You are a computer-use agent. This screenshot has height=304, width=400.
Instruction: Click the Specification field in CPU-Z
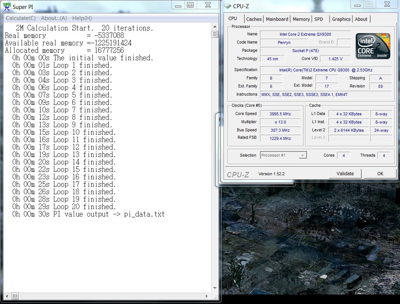(x=326, y=70)
